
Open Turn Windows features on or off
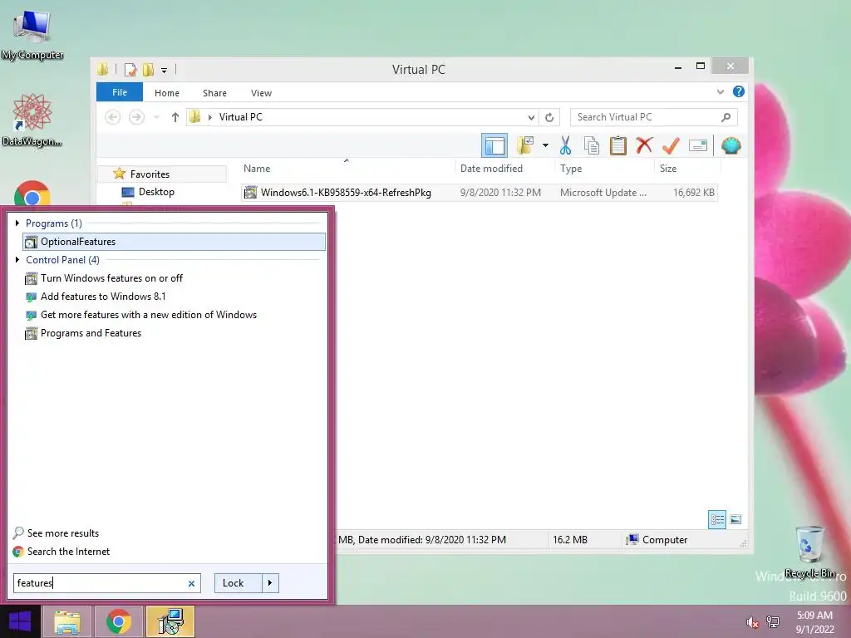pyautogui.click(x=111, y=278)
